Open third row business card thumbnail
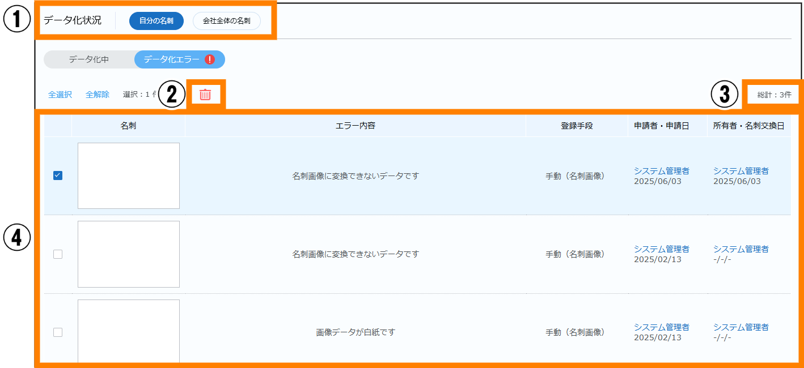 129,331
